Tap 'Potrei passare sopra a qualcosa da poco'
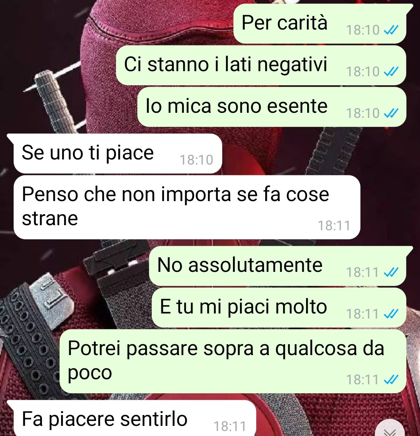The image size is (420, 436). click(233, 361)
